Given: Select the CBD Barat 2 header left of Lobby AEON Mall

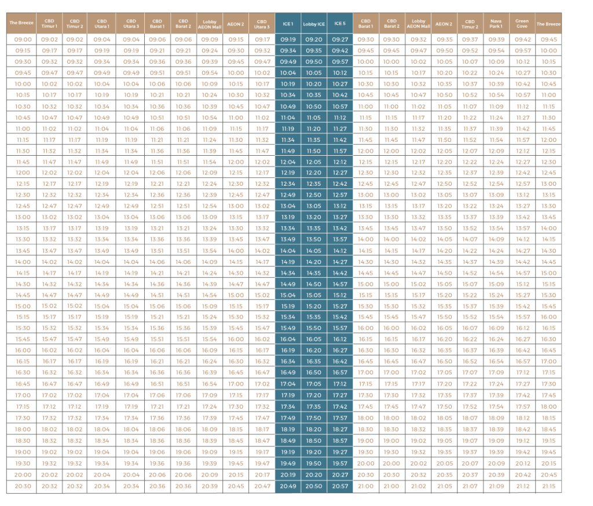Looking at the screenshot, I should [184, 24].
